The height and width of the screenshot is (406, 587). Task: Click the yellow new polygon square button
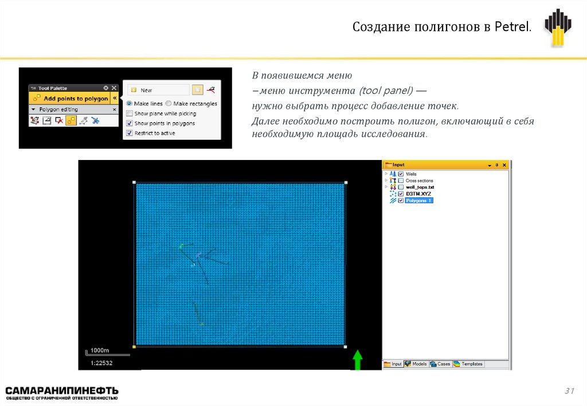click(197, 89)
